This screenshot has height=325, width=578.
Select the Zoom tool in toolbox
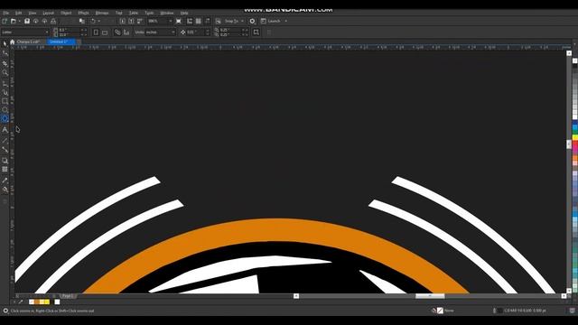pyautogui.click(x=5, y=73)
